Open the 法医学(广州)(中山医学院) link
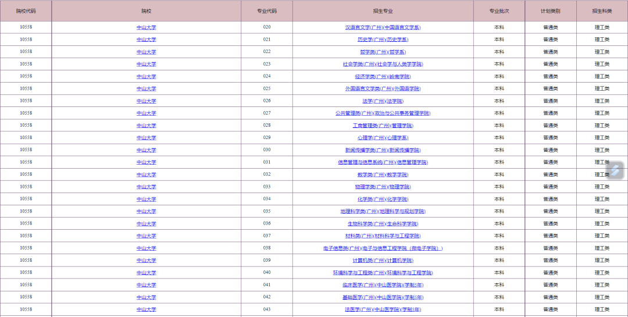628x317 pixels. [383, 309]
